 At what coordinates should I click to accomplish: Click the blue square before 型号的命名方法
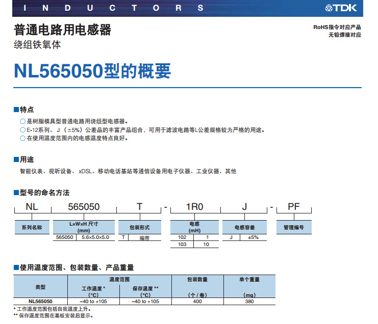pos(16,193)
